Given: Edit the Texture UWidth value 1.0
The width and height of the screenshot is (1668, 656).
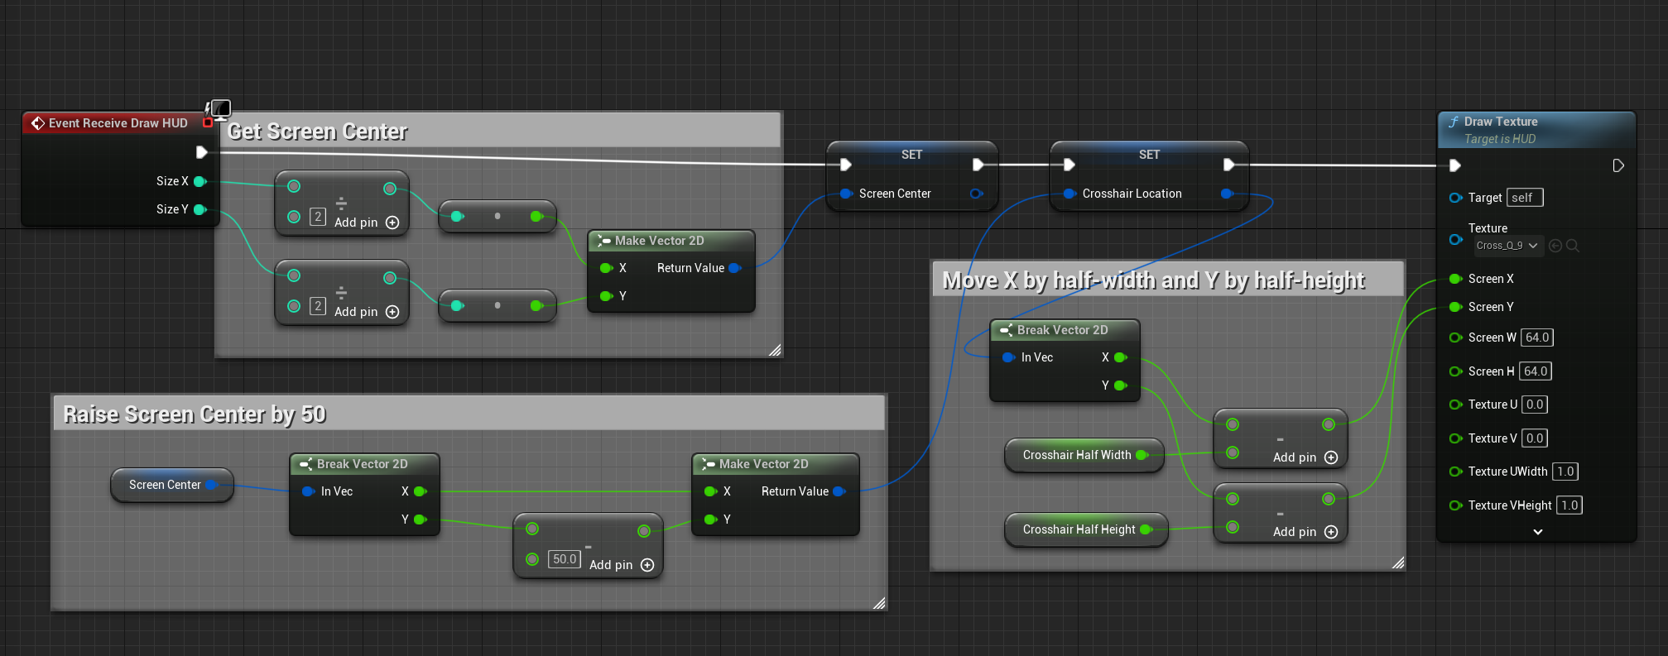Looking at the screenshot, I should (1565, 472).
